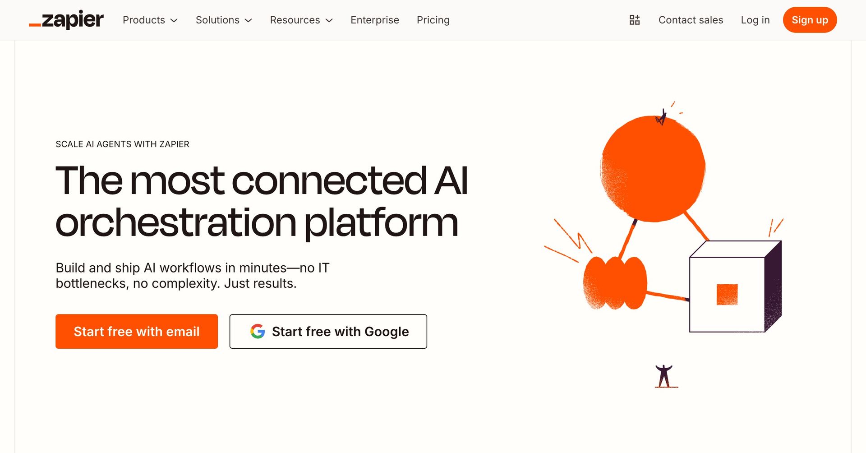
Task: Click the standing figure below the cube
Action: [663, 375]
